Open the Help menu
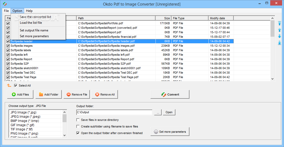Viewport: 284px width, 147px height. pyautogui.click(x=29, y=11)
